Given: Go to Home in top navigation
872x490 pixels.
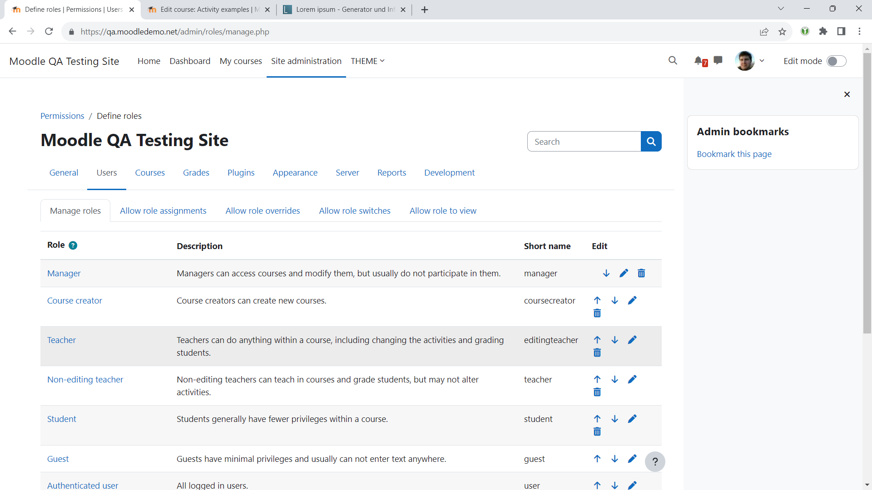Looking at the screenshot, I should 149,61.
